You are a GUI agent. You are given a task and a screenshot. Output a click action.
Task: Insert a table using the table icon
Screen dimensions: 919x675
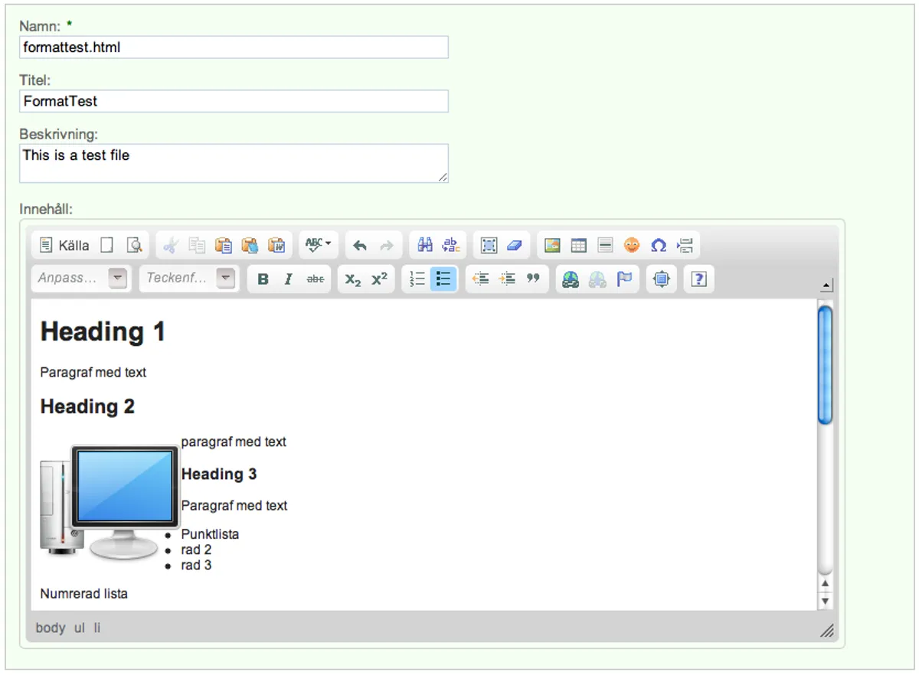pos(580,245)
